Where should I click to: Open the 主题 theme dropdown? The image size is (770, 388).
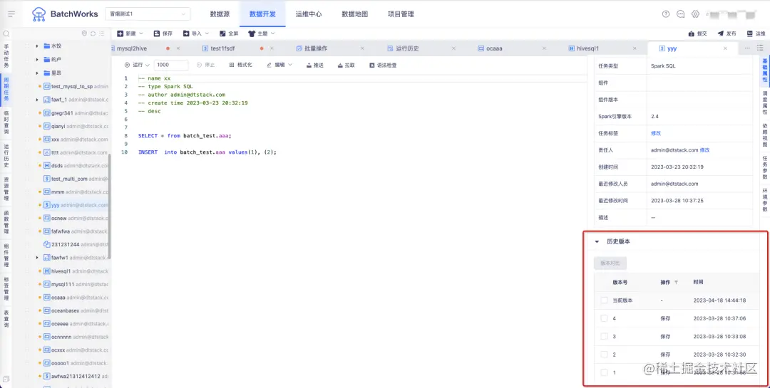261,33
